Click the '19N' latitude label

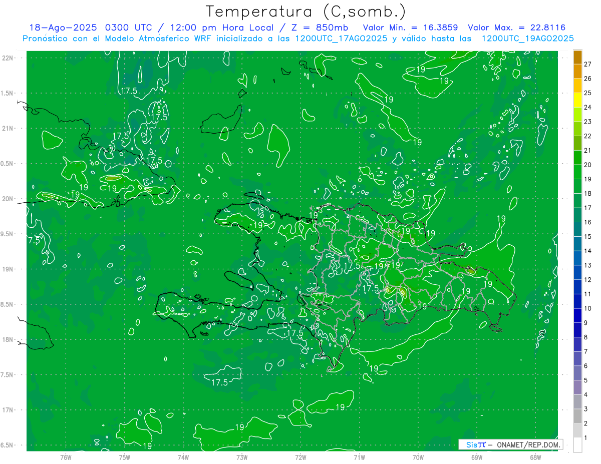(x=9, y=269)
